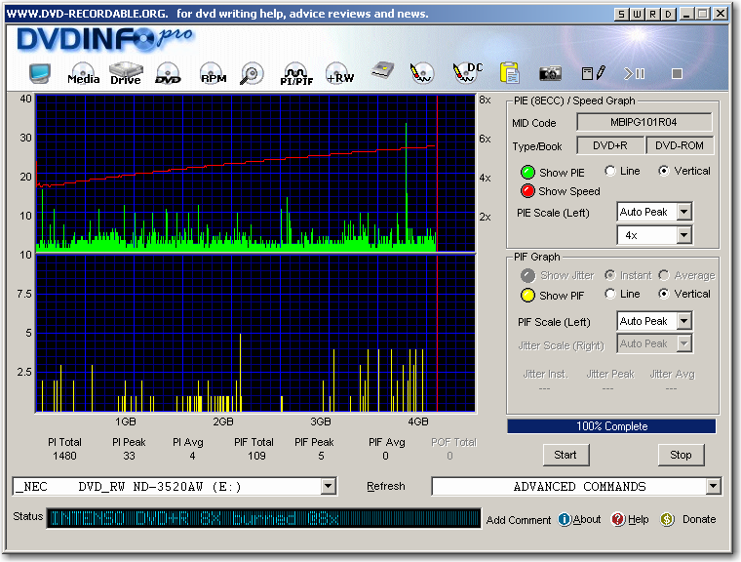The width and height of the screenshot is (741, 562).
Task: Select Vertical mode for PIF graph
Action: pos(664,294)
